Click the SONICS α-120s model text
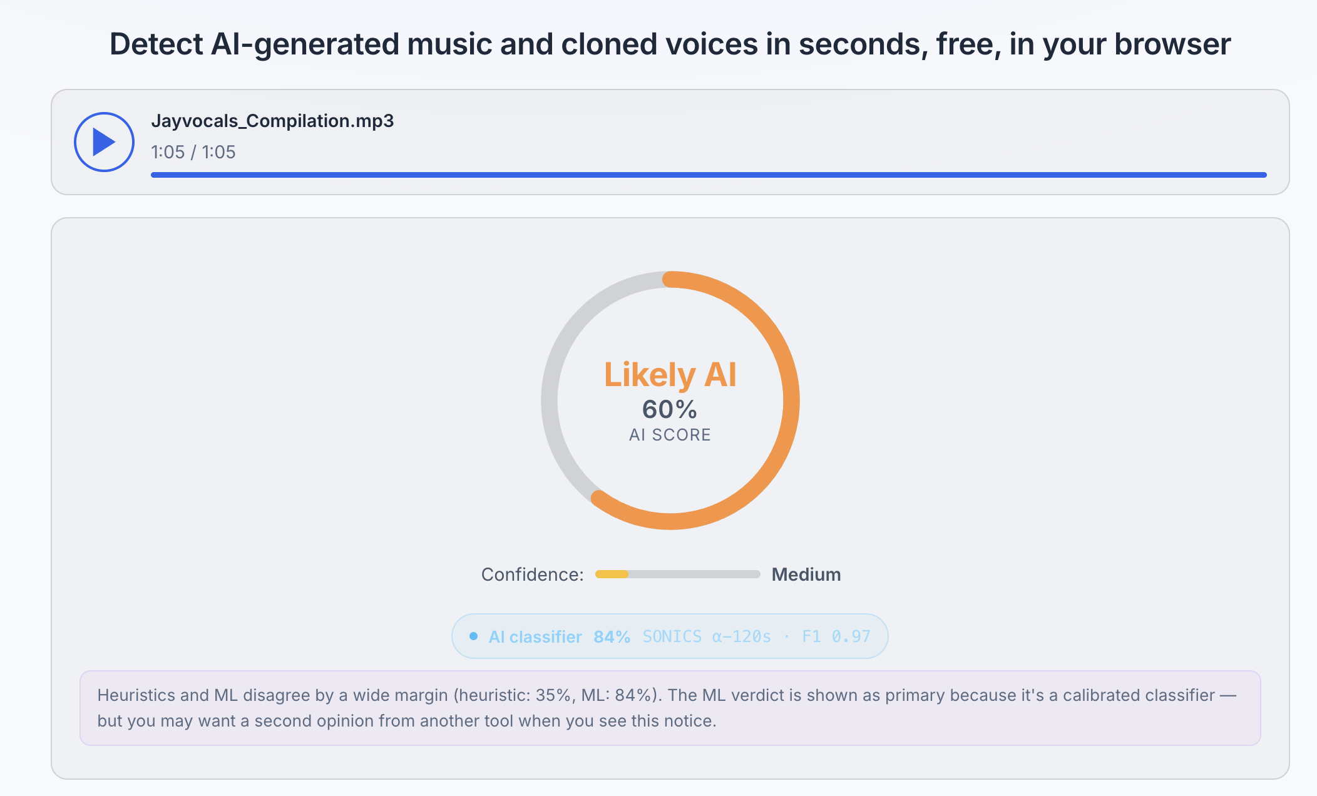 click(x=707, y=636)
